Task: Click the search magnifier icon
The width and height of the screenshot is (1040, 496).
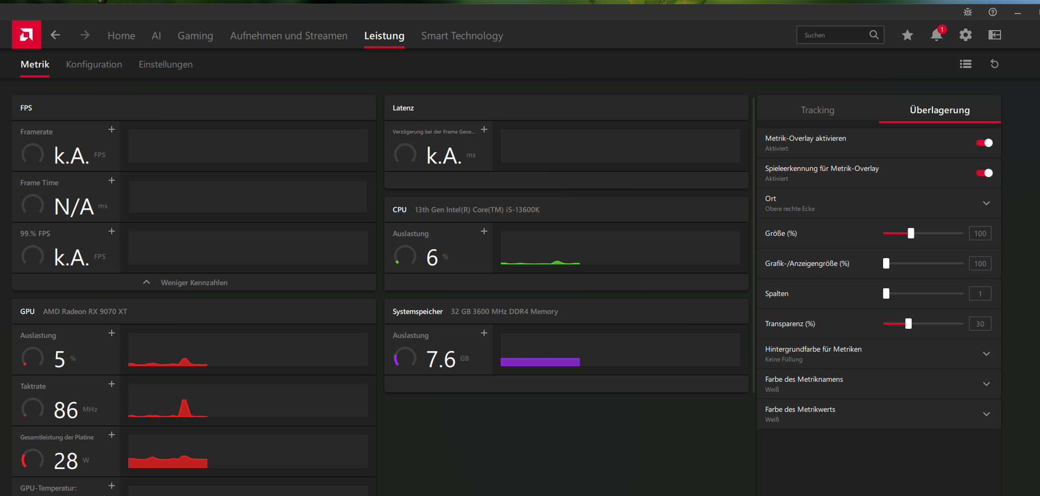Action: coord(874,35)
